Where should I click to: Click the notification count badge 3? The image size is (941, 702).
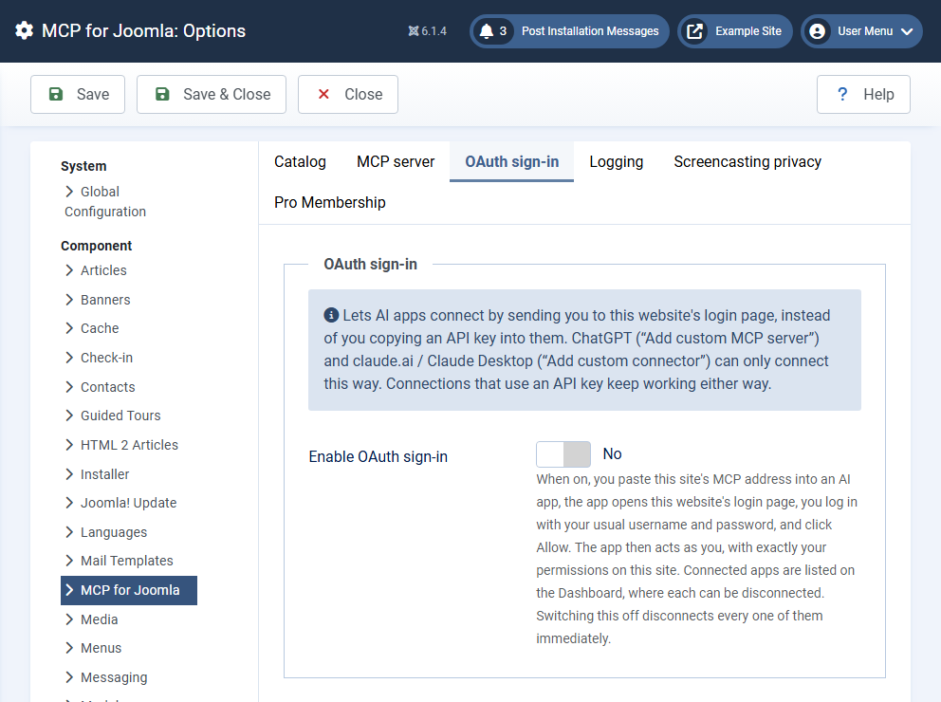(x=503, y=31)
